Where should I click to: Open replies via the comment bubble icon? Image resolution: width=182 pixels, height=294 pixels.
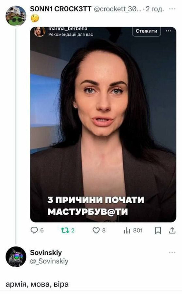(x=34, y=230)
